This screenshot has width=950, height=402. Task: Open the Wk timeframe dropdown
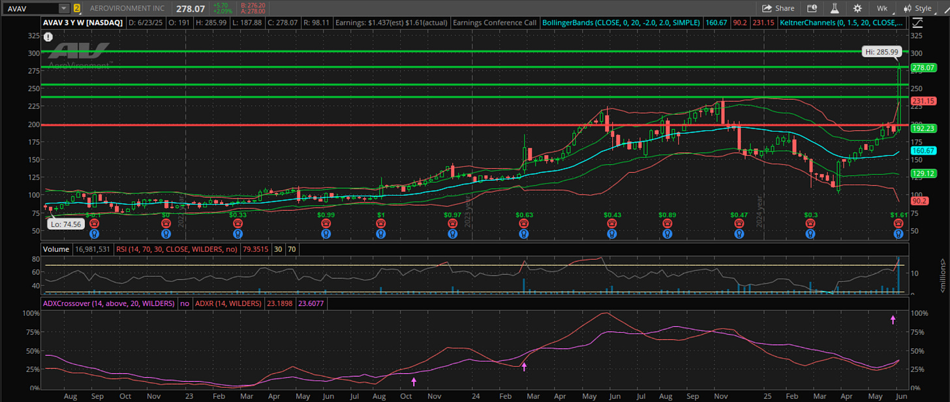tap(881, 8)
